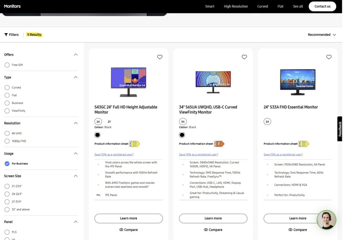343x240 pixels.
Task: Choose the 27 size option for S43GC
Action: pyautogui.click(x=109, y=122)
